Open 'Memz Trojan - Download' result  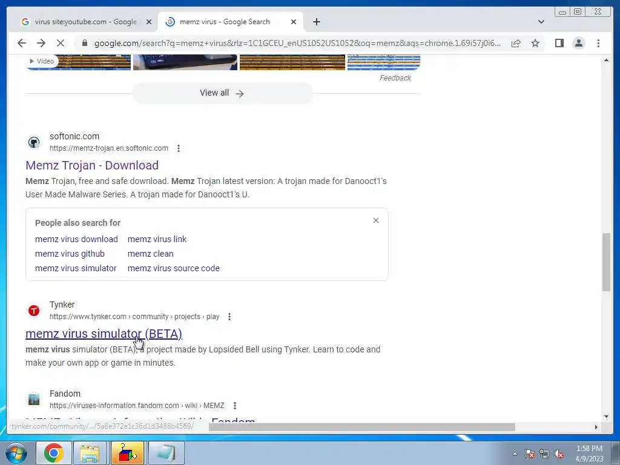pyautogui.click(x=92, y=165)
